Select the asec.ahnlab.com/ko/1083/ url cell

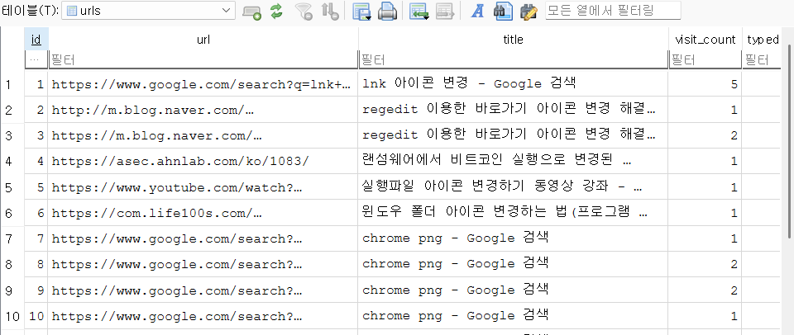point(203,161)
